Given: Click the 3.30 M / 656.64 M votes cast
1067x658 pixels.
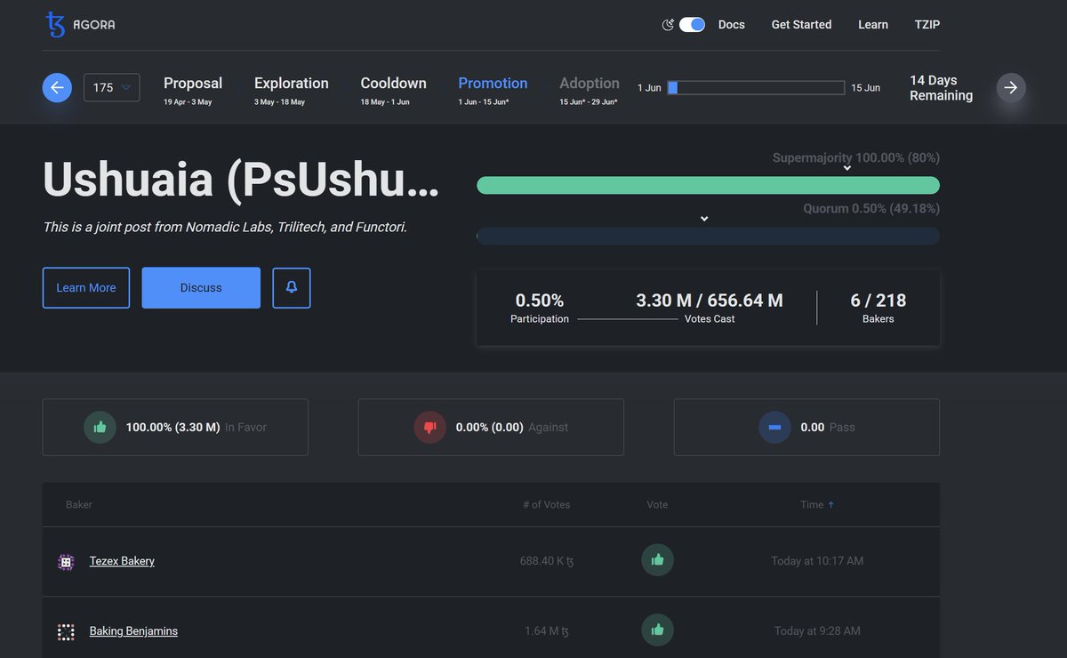Looking at the screenshot, I should click(710, 308).
